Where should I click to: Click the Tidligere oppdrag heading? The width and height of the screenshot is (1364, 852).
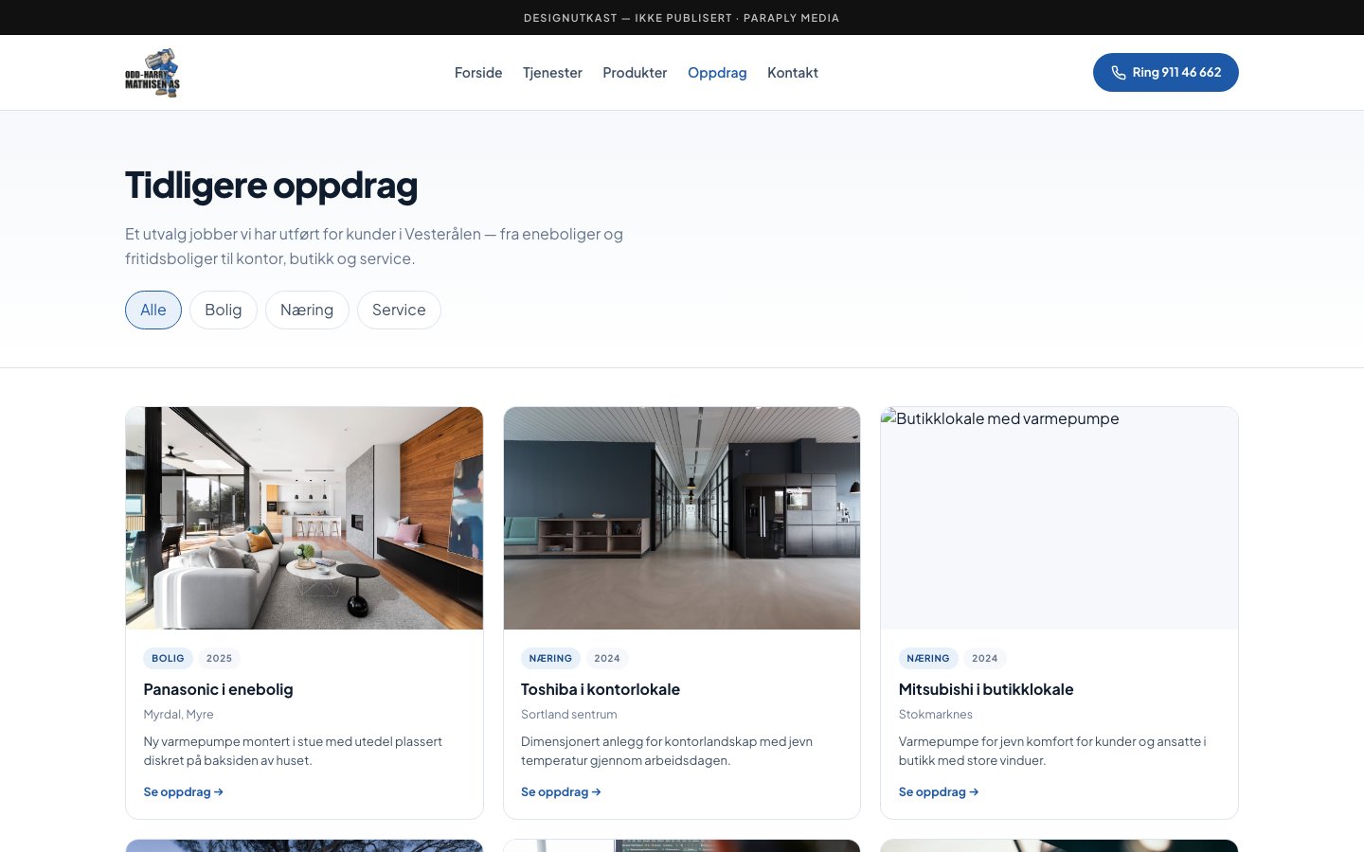[271, 186]
